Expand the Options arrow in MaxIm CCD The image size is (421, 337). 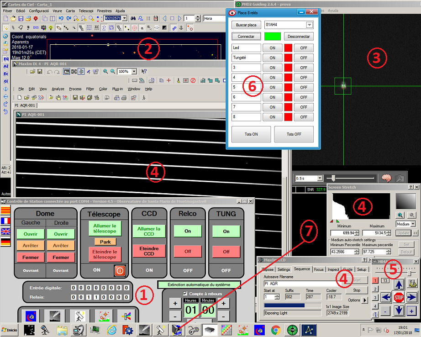[x=365, y=300]
